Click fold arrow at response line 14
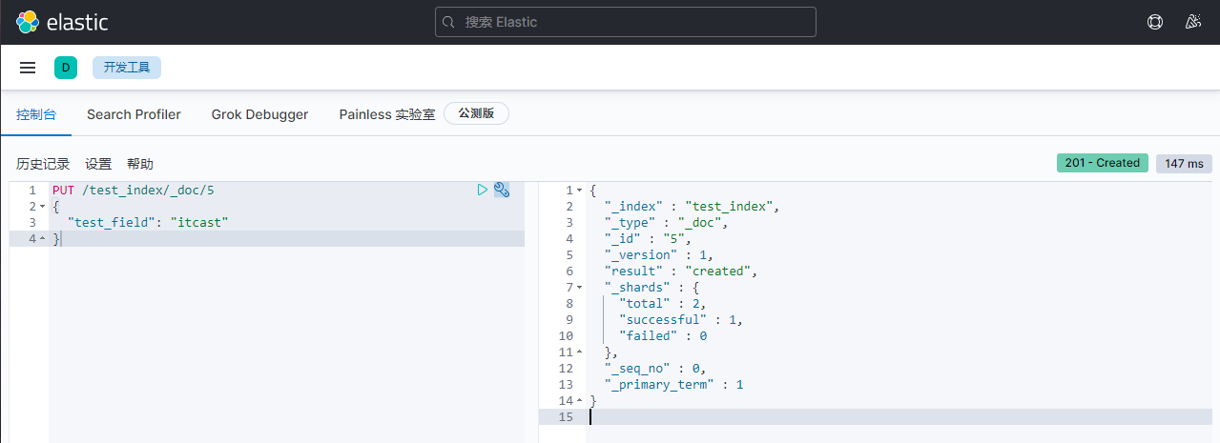The height and width of the screenshot is (443, 1220). [x=579, y=401]
